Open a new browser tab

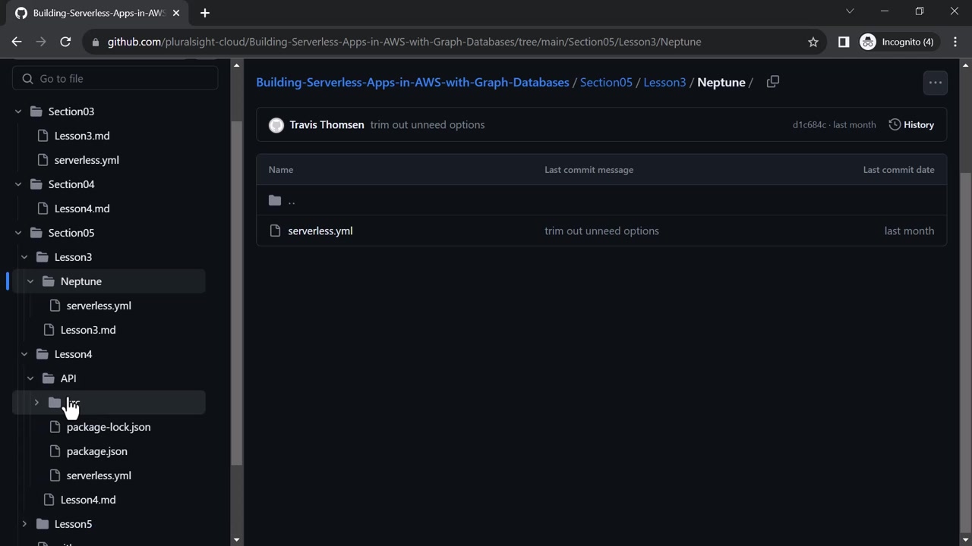pos(204,13)
